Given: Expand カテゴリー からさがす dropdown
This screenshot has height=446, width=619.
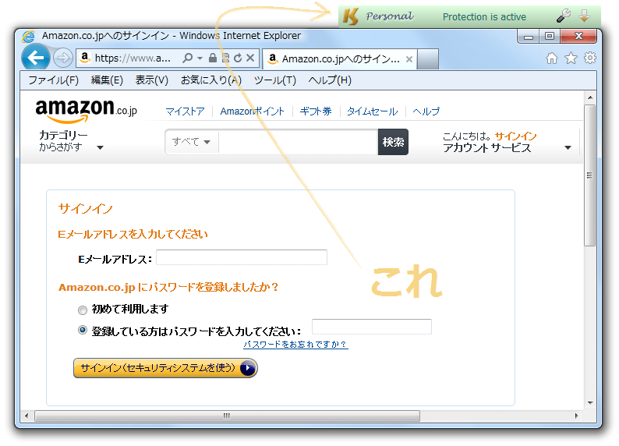Looking at the screenshot, I should click(100, 147).
